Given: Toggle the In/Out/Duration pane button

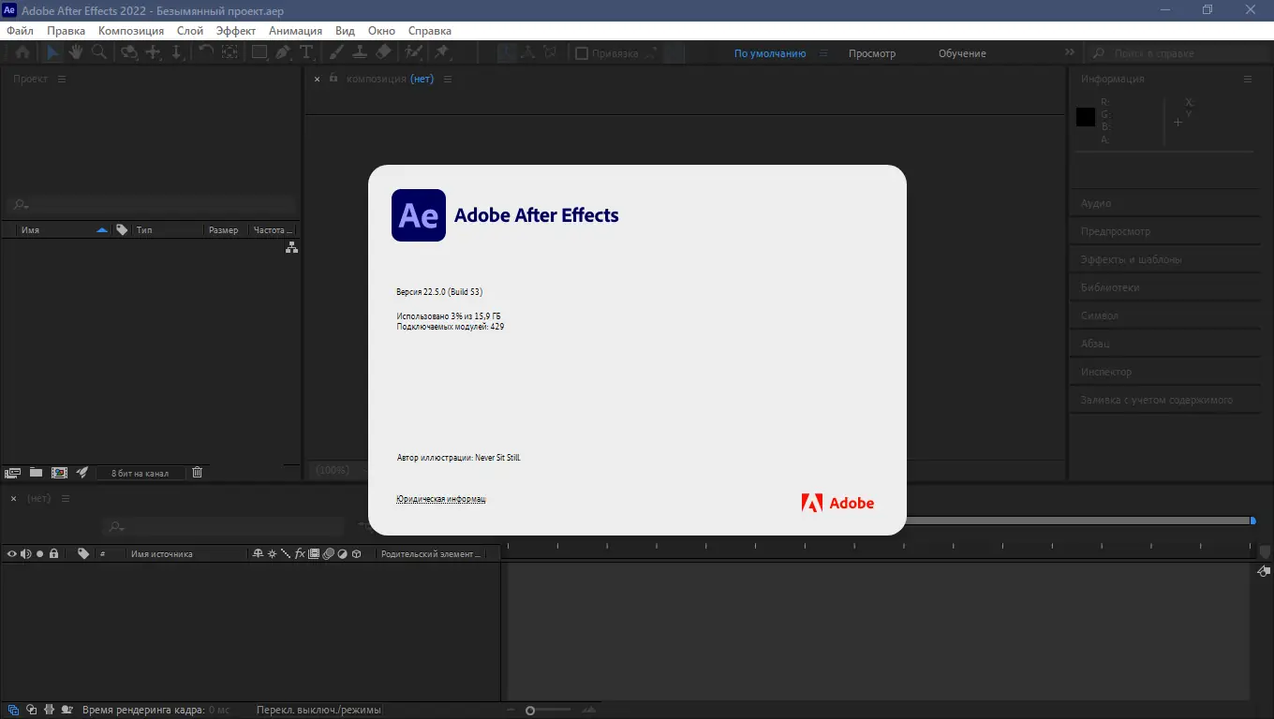Looking at the screenshot, I should (x=50, y=710).
